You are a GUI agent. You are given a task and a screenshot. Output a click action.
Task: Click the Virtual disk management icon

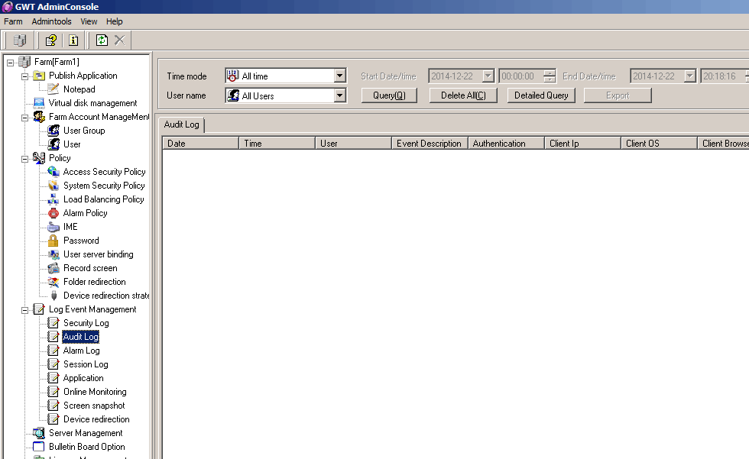point(39,103)
